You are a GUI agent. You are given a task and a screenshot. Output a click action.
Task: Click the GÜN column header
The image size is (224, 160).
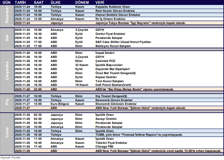point(7,2)
